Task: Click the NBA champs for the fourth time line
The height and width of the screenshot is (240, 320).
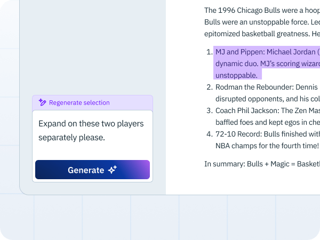Action: [x=267, y=146]
